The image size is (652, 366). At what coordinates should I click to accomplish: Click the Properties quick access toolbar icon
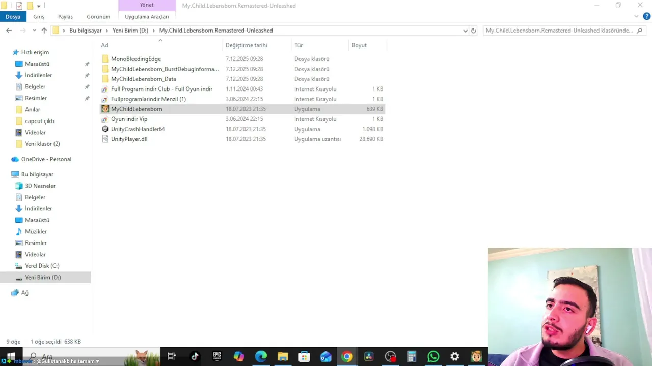coord(19,6)
